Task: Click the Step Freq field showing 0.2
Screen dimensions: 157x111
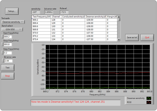Action: point(8,53)
